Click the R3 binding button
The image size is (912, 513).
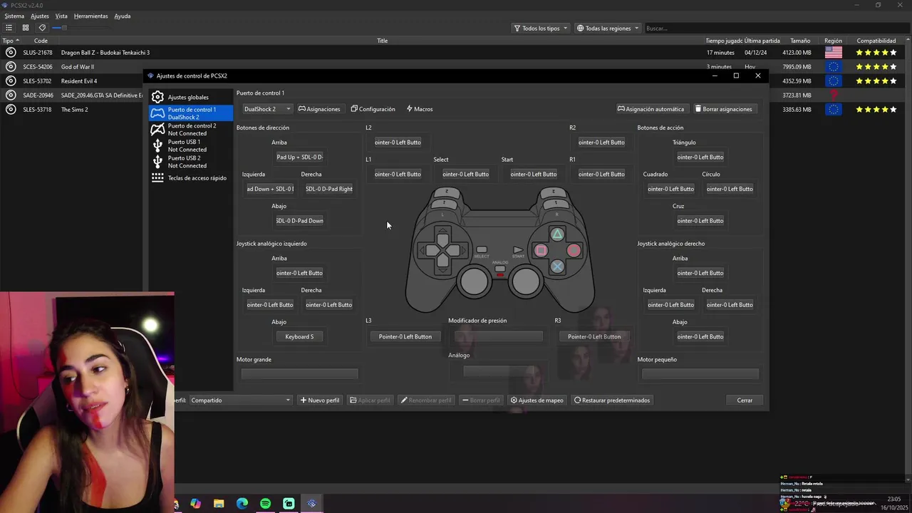click(x=594, y=336)
